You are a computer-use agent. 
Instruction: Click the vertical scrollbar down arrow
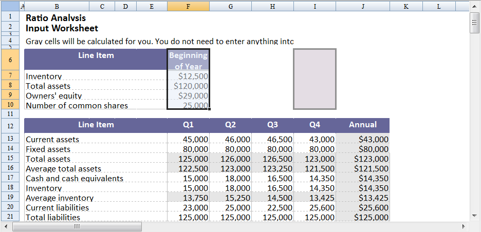[x=474, y=215]
